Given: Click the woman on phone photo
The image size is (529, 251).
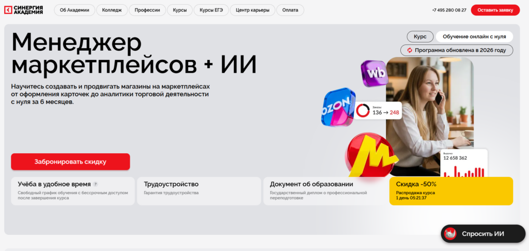Looking at the screenshot, I should [x=429, y=116].
